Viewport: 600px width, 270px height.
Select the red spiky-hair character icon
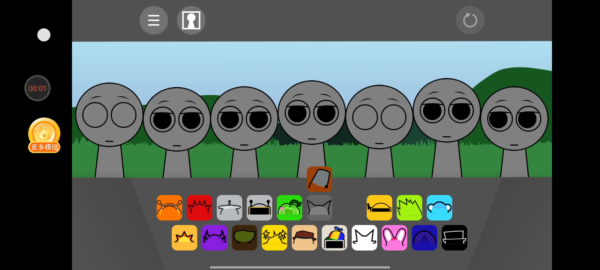coord(199,208)
